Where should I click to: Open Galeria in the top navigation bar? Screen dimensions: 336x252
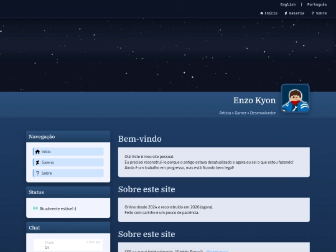294,13
